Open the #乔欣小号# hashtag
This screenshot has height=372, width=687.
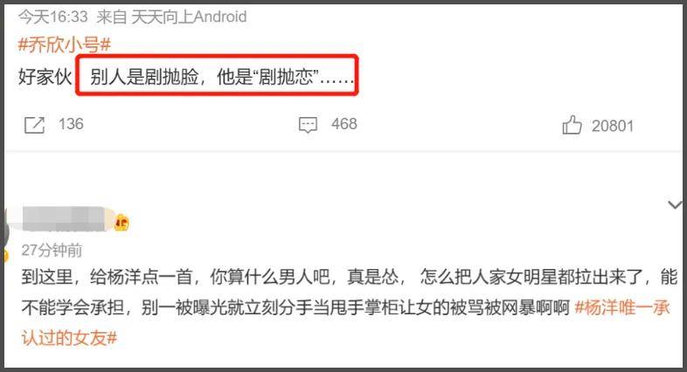pyautogui.click(x=64, y=45)
